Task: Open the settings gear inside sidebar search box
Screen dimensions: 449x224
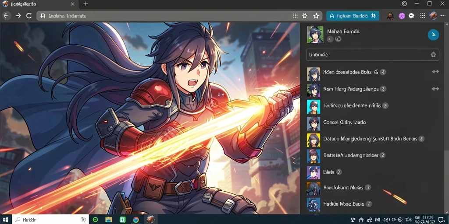Action: (x=433, y=55)
